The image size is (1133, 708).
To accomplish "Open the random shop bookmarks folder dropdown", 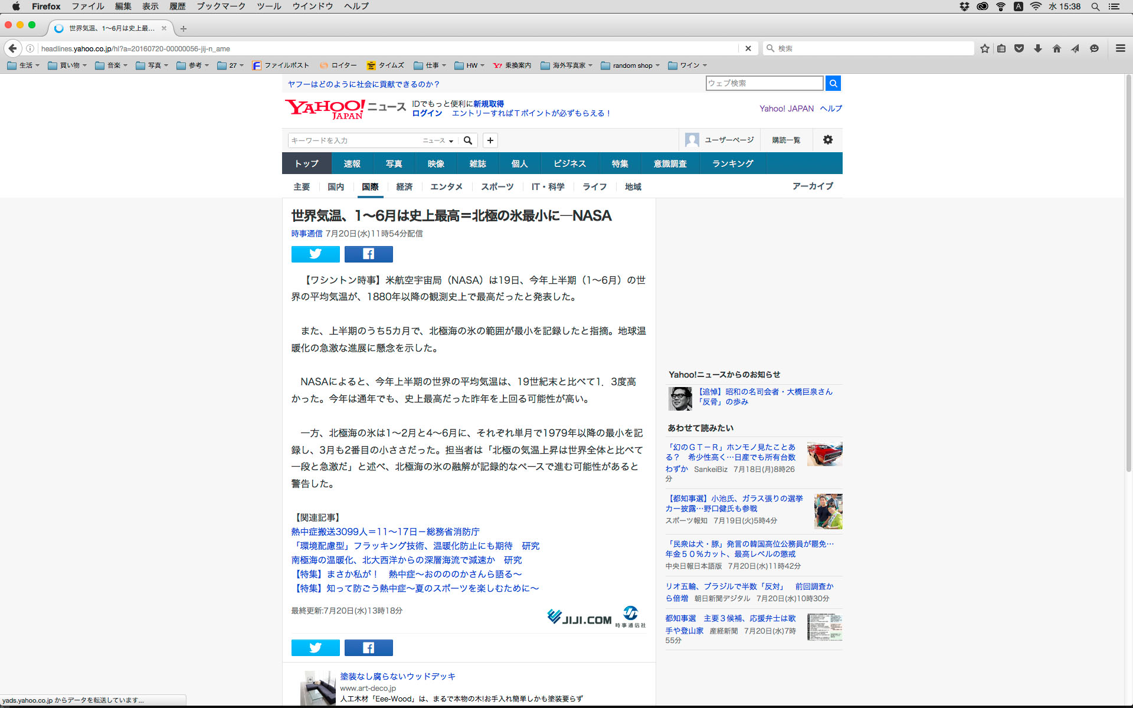I will point(630,65).
